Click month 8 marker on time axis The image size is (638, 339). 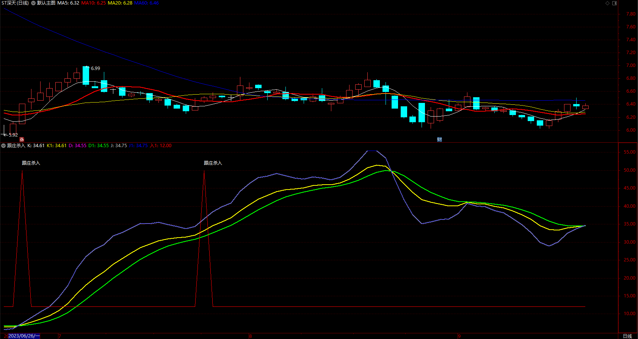(x=250, y=336)
